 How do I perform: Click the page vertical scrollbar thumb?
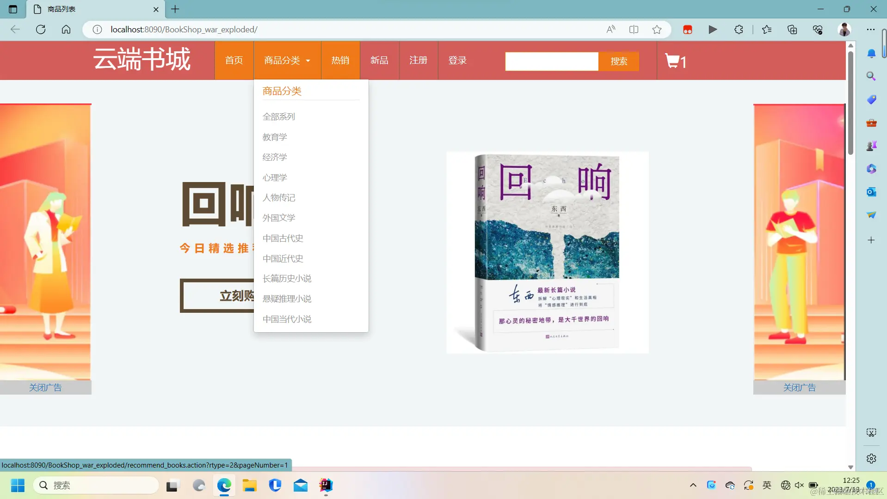pos(850,103)
